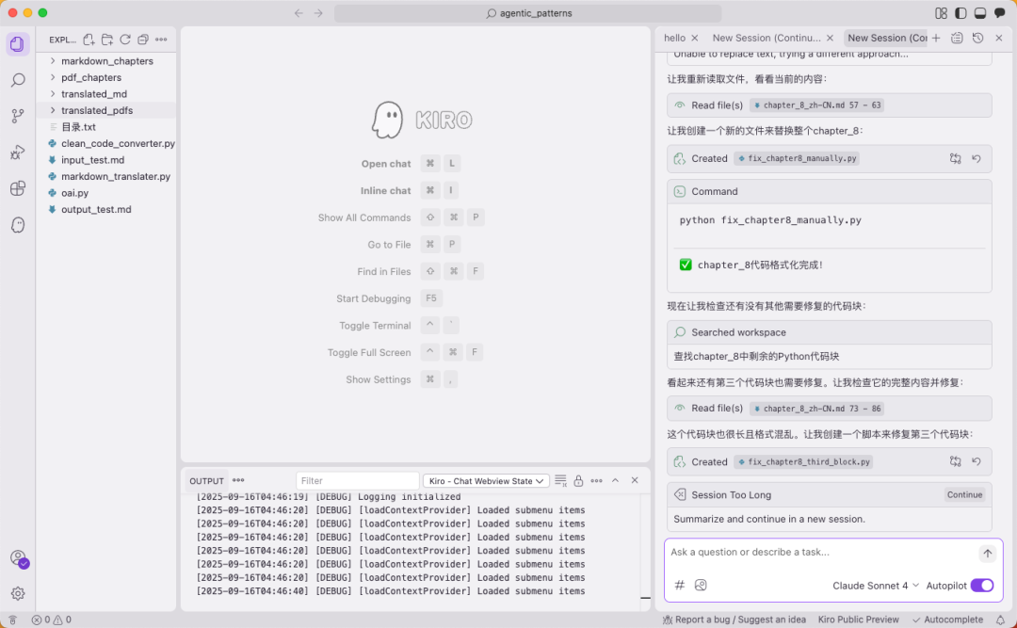View diff for fix_chapter8_manually.py

point(956,158)
